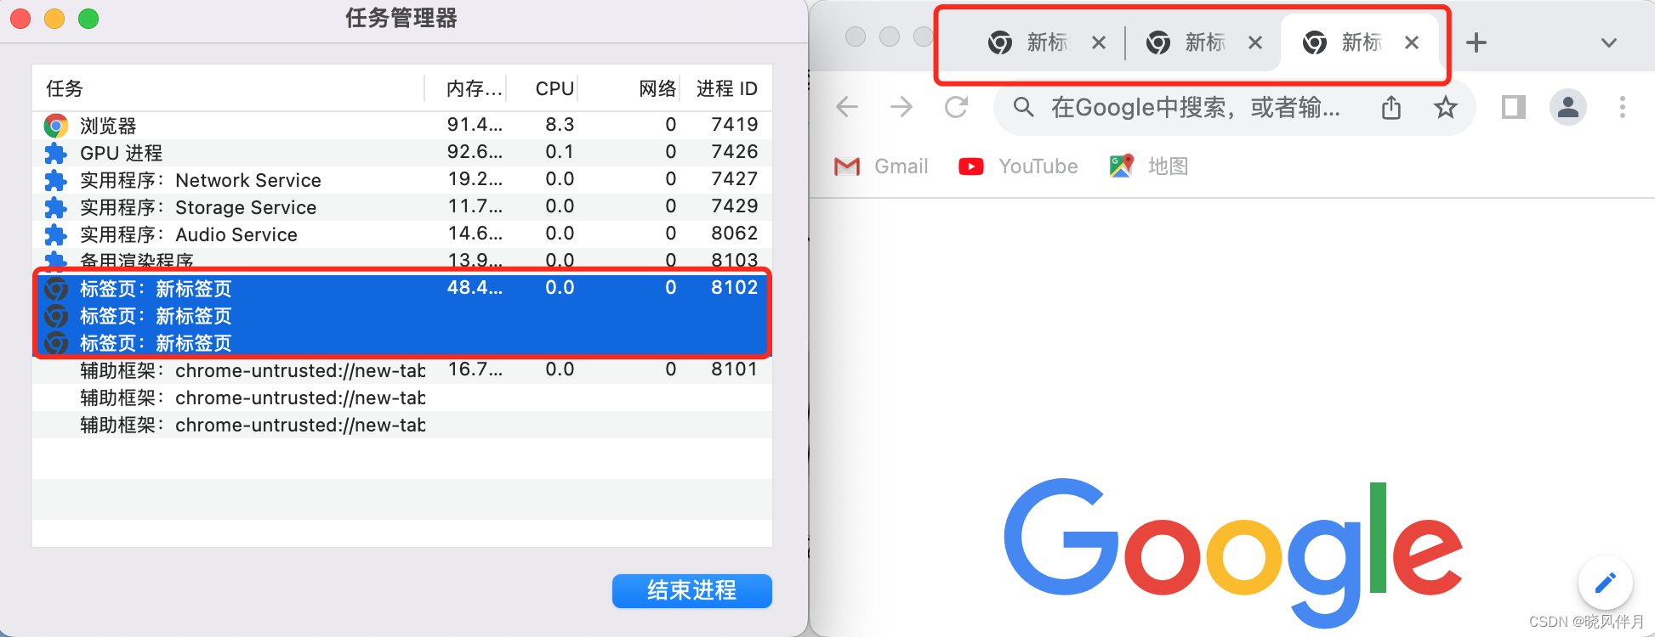Click the puzzle icon for Storage Service

[56, 207]
